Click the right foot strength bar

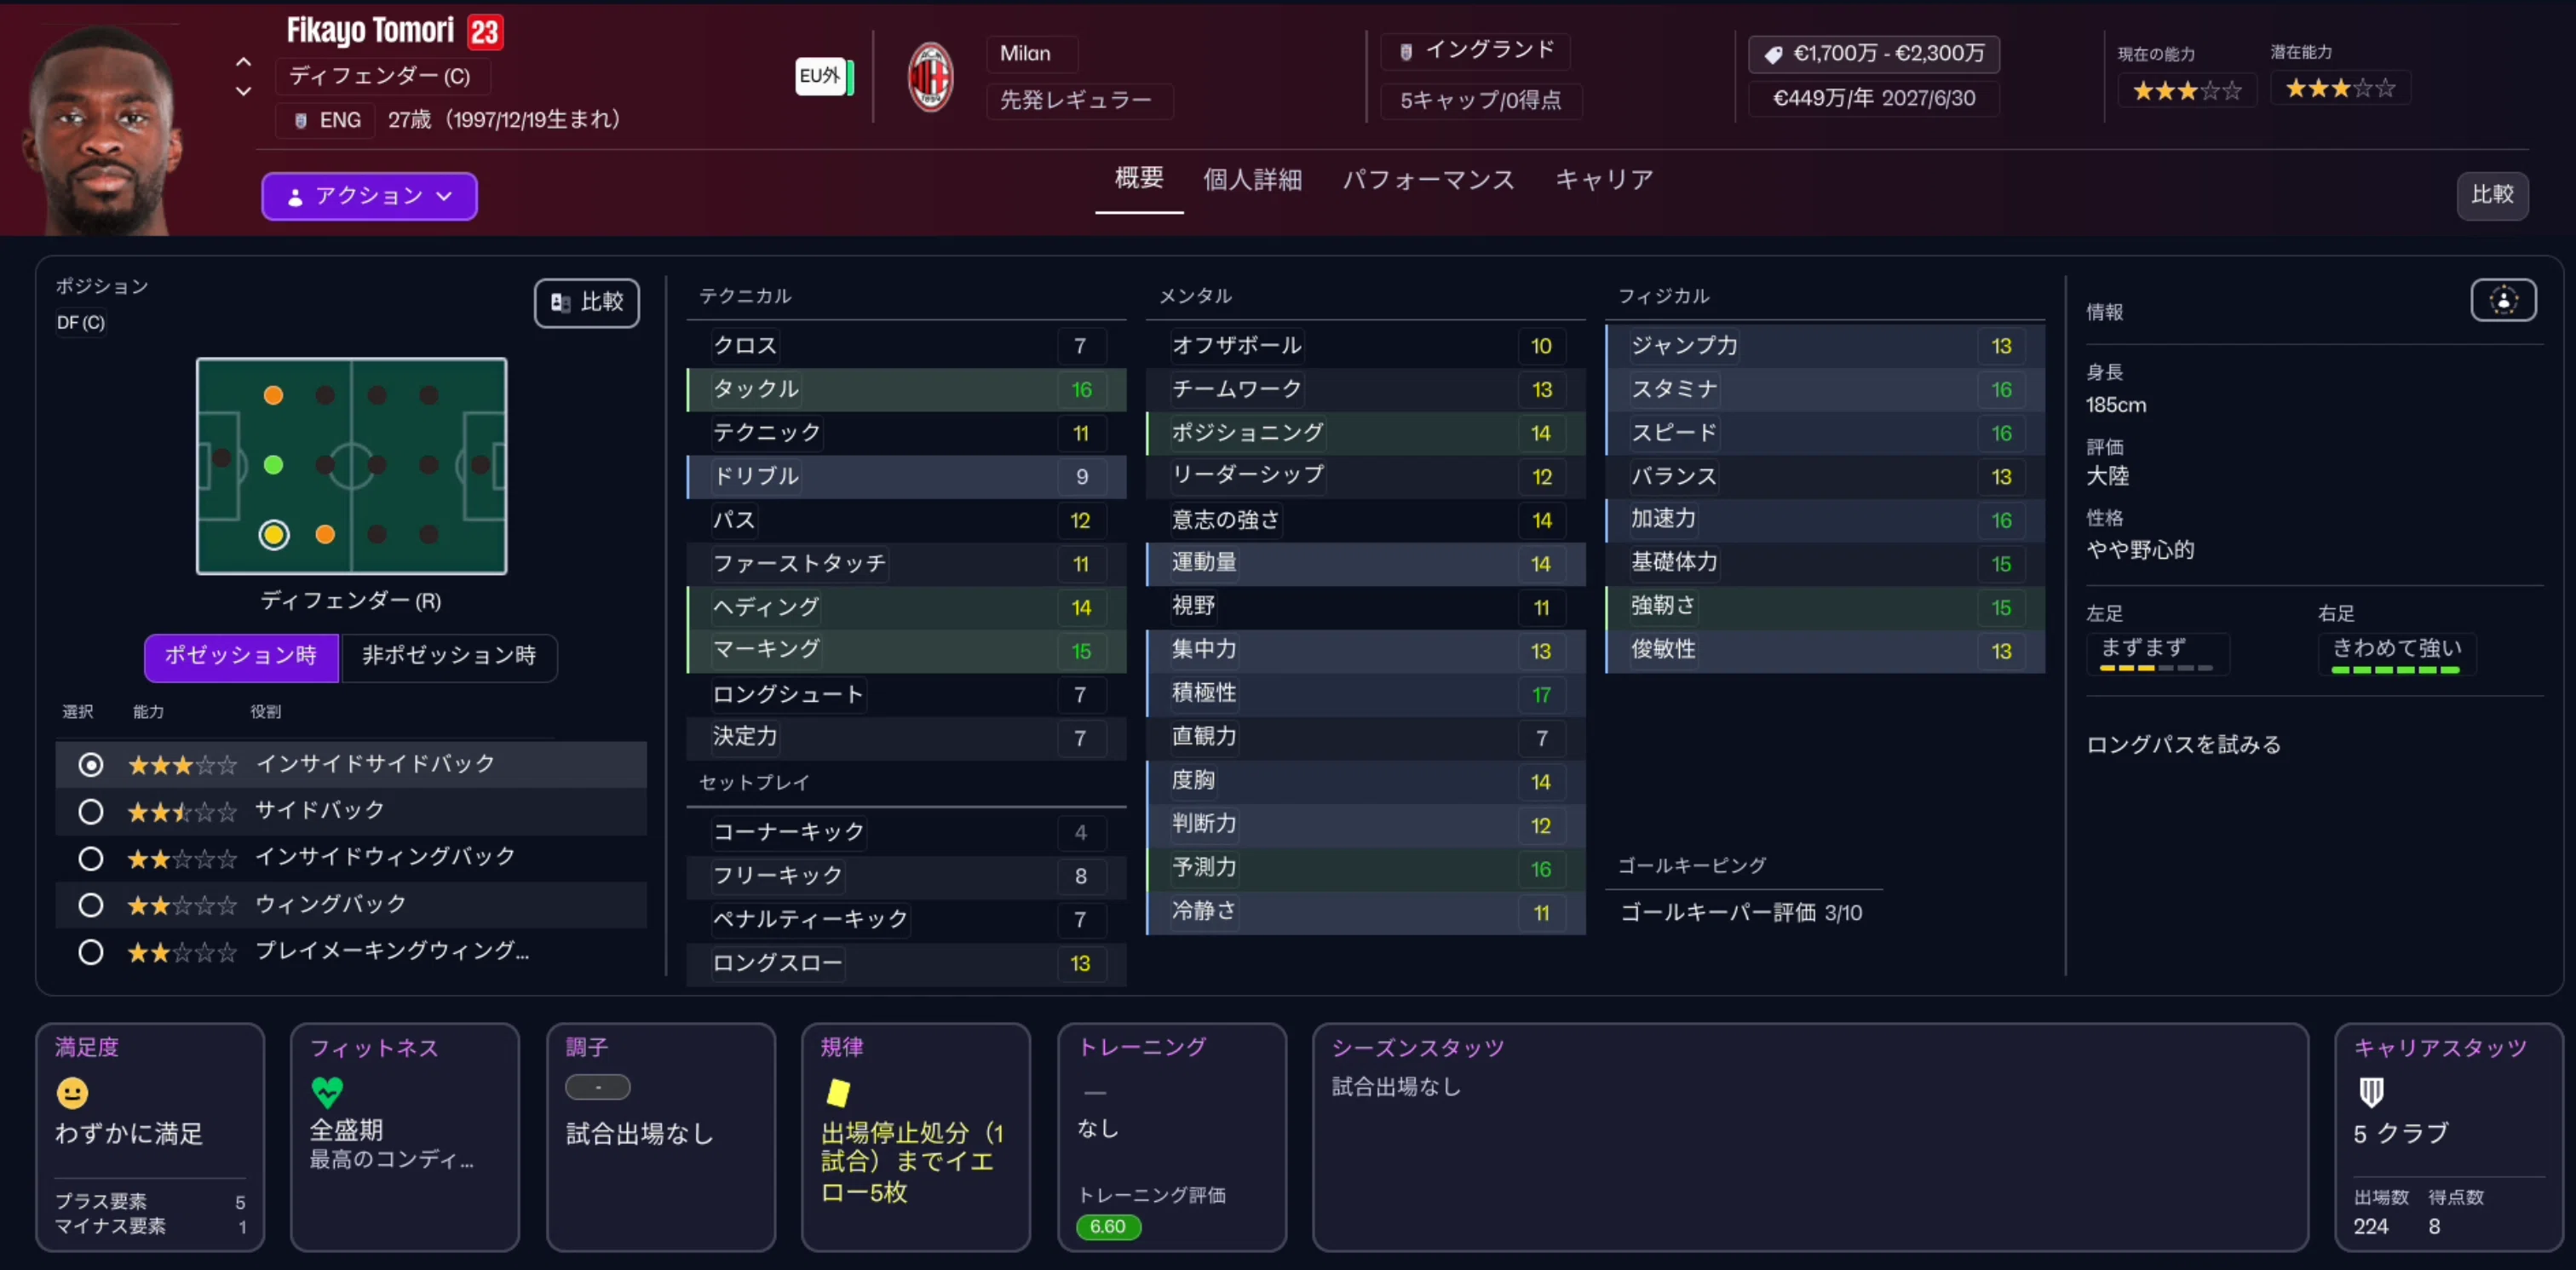[x=2395, y=670]
